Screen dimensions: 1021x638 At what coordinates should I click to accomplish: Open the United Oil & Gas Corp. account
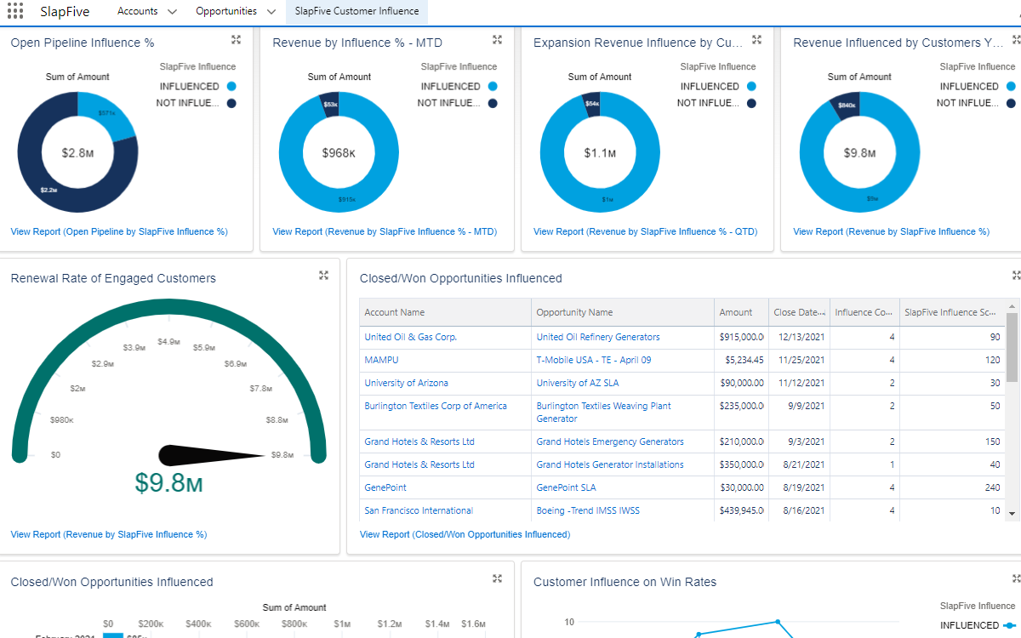[411, 337]
